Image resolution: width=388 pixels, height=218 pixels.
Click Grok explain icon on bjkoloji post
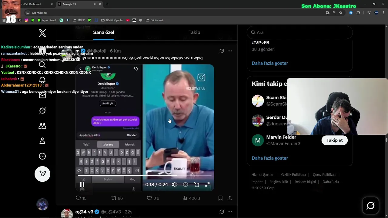pyautogui.click(x=222, y=51)
